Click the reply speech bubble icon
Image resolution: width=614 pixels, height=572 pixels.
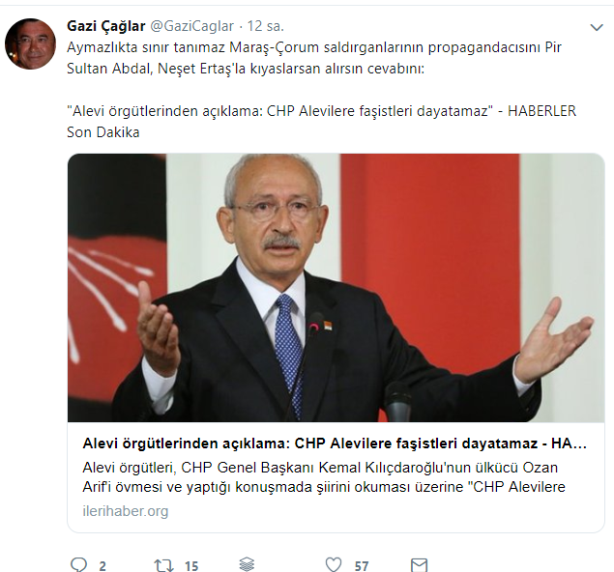point(78,564)
